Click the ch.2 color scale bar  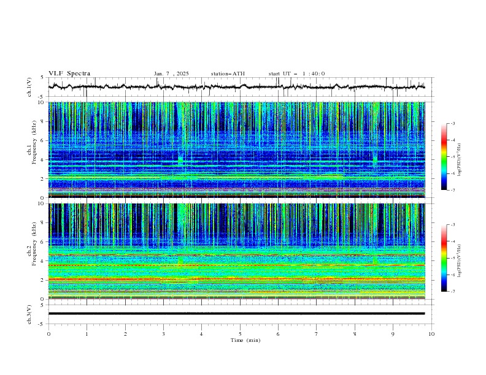444,258
